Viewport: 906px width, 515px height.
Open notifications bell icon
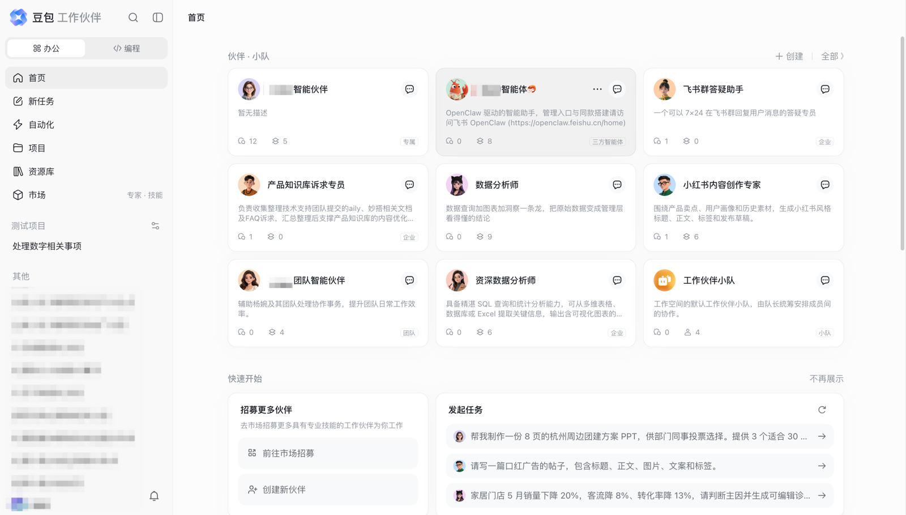(154, 496)
